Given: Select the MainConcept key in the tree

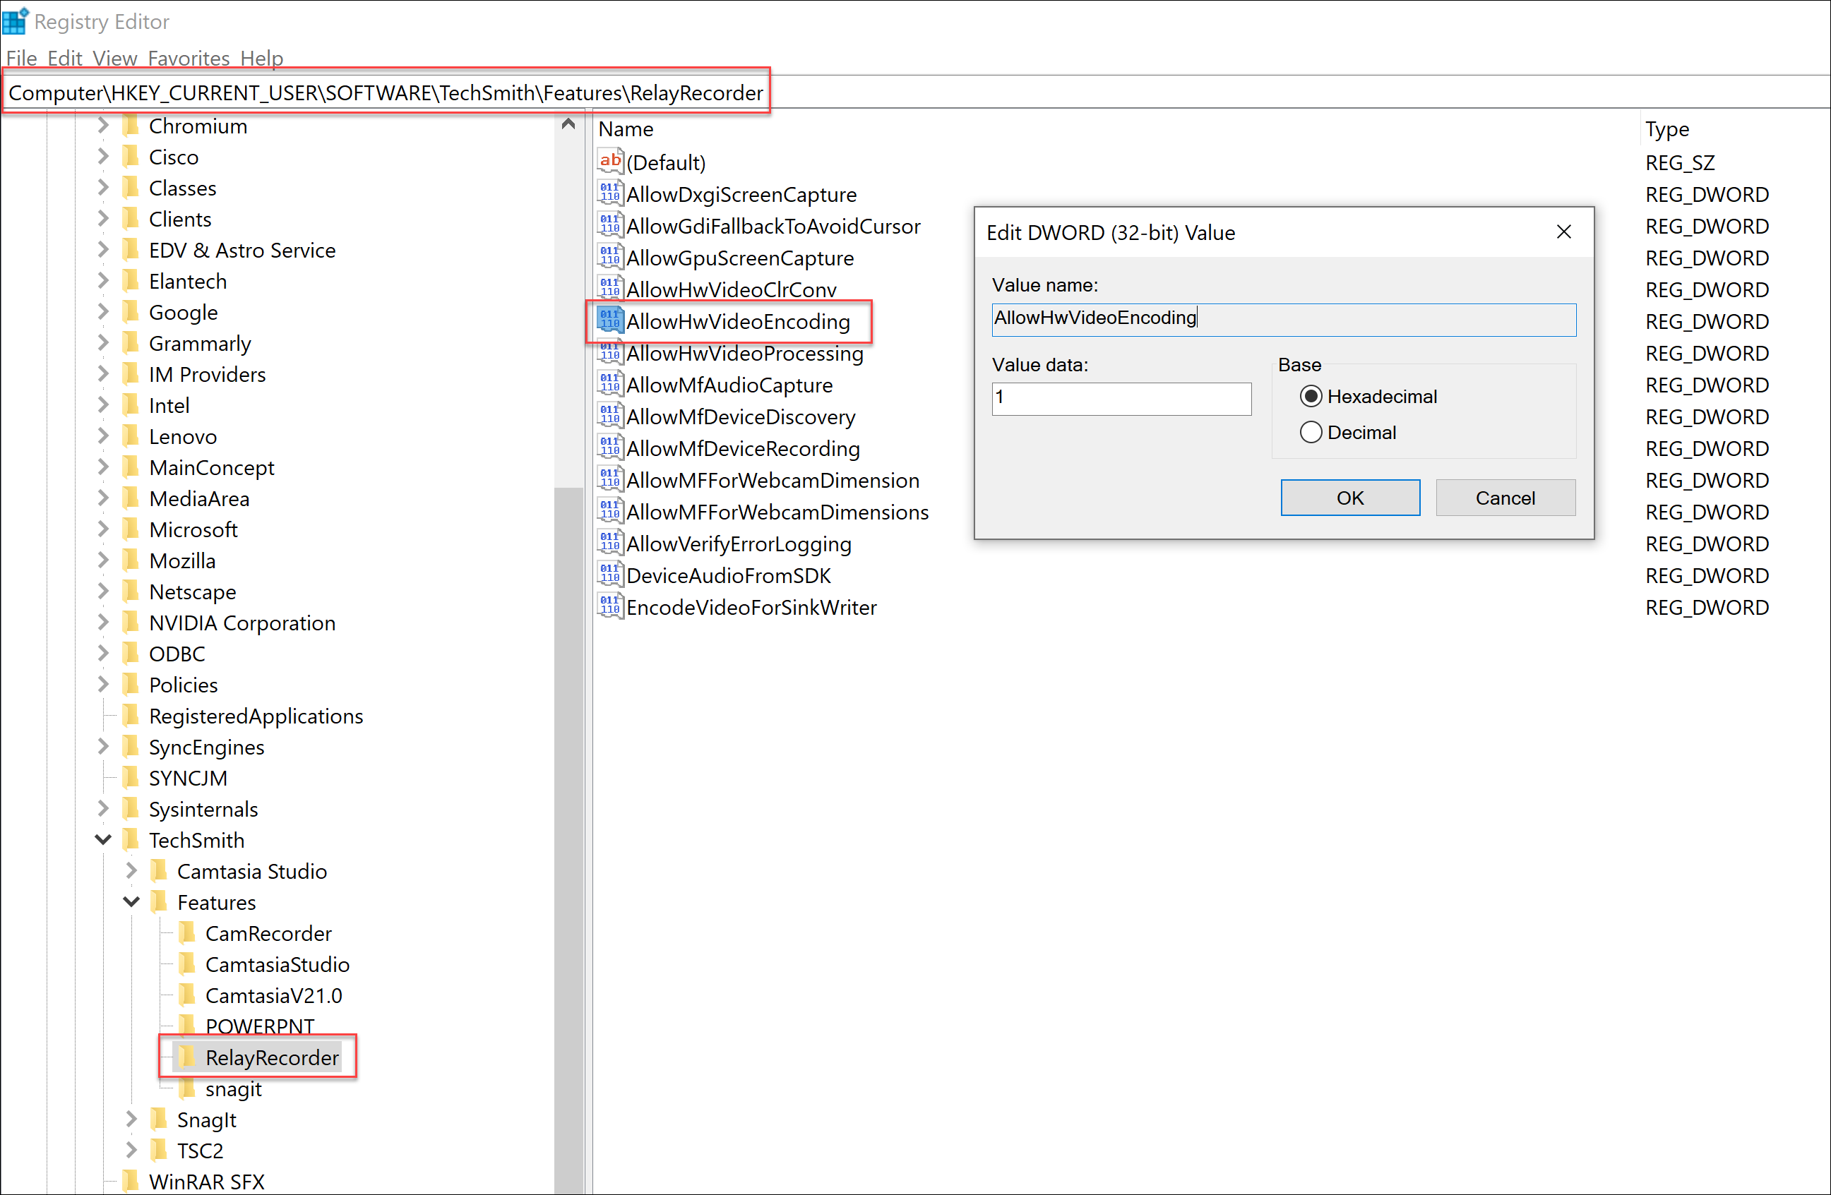Looking at the screenshot, I should coord(211,466).
